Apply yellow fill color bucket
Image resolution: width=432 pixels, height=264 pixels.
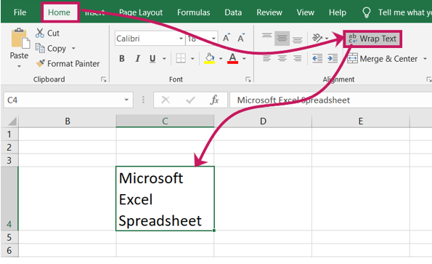[x=209, y=58]
